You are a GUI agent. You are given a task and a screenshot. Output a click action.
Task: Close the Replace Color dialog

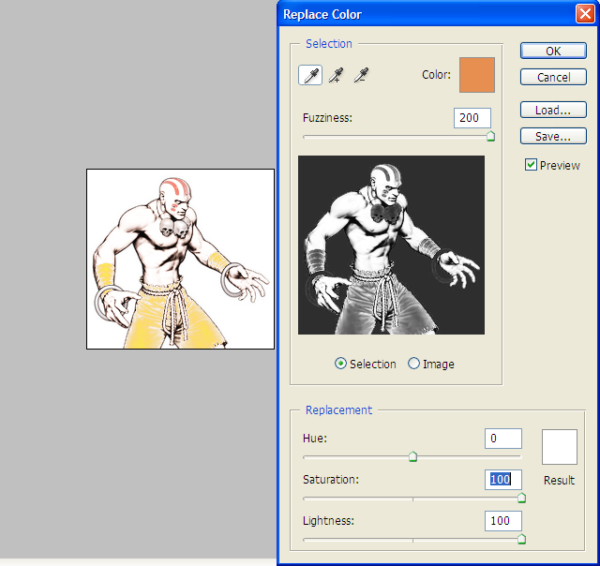[x=585, y=14]
